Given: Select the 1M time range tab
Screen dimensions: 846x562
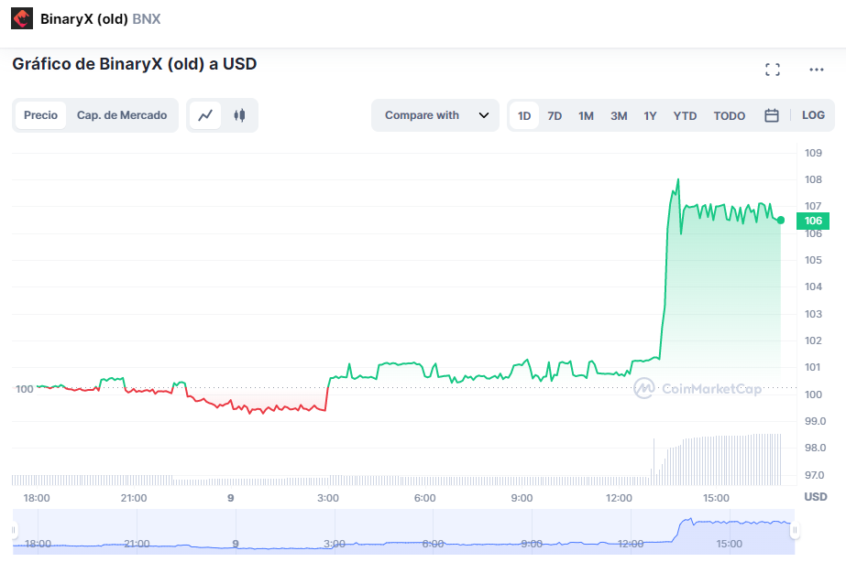Looking at the screenshot, I should 586,116.
